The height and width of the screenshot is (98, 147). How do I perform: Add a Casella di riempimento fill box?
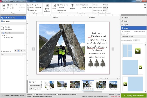[34, 8]
